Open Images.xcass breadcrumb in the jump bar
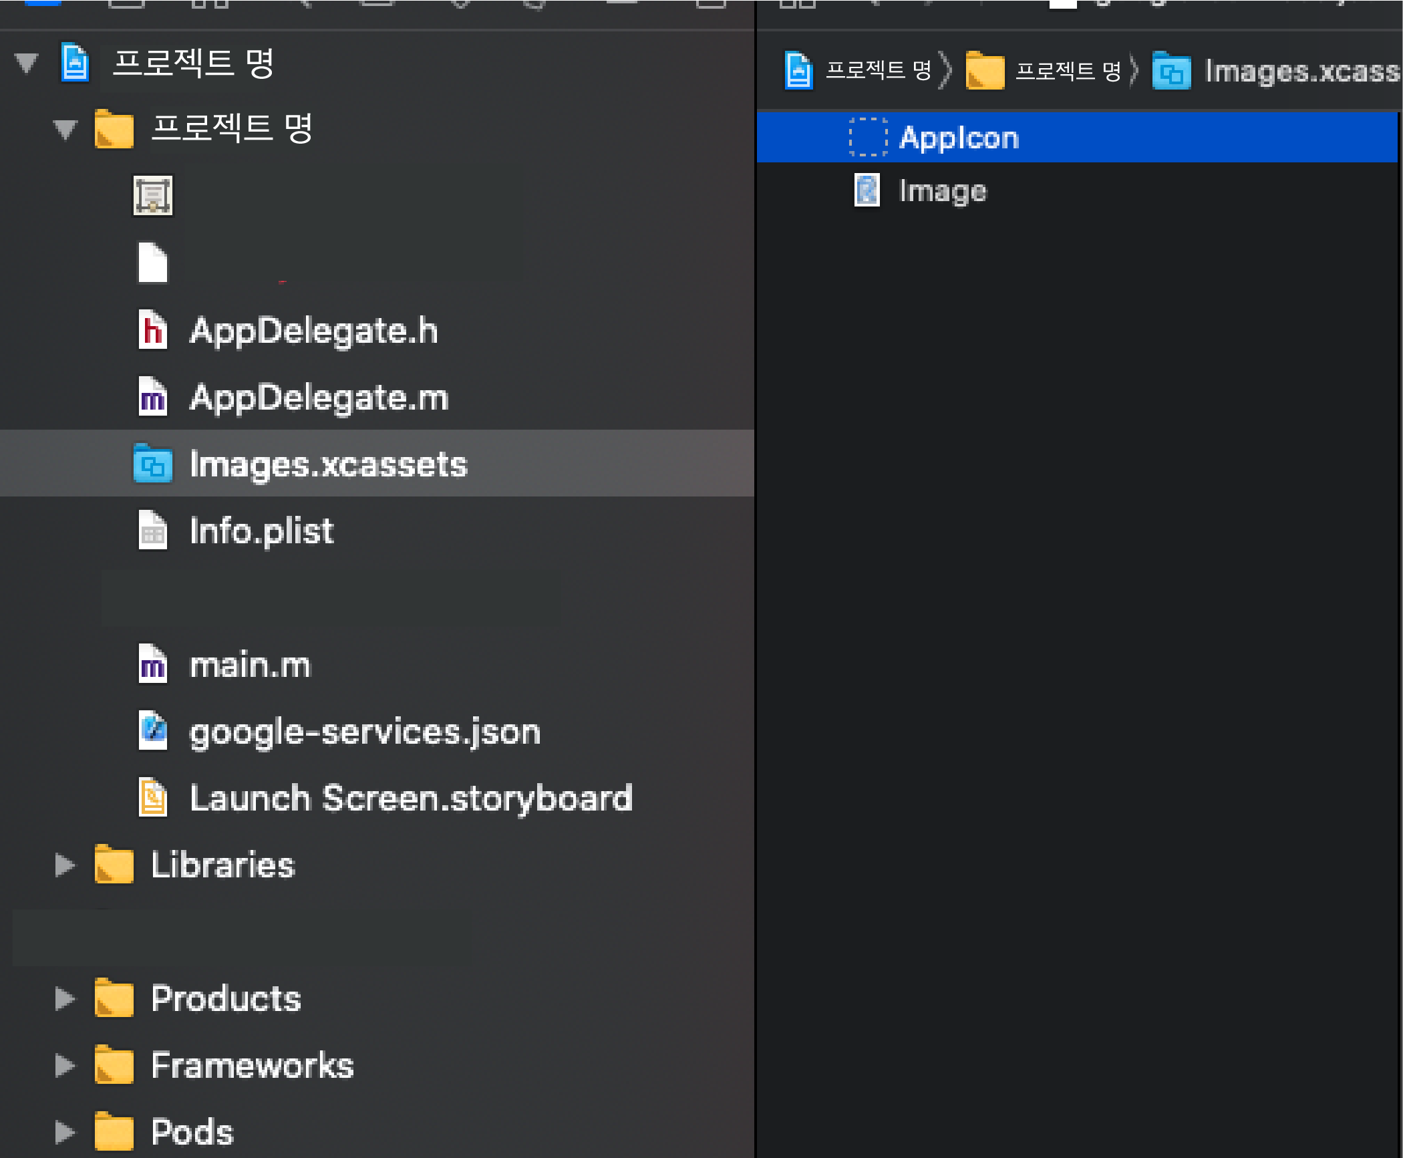The width and height of the screenshot is (1403, 1158). pyautogui.click(x=1299, y=71)
